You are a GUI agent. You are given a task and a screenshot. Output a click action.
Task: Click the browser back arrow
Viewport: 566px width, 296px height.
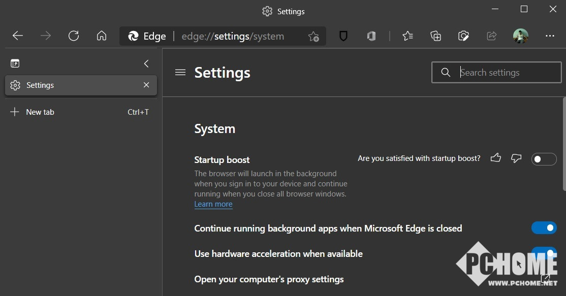pos(18,36)
